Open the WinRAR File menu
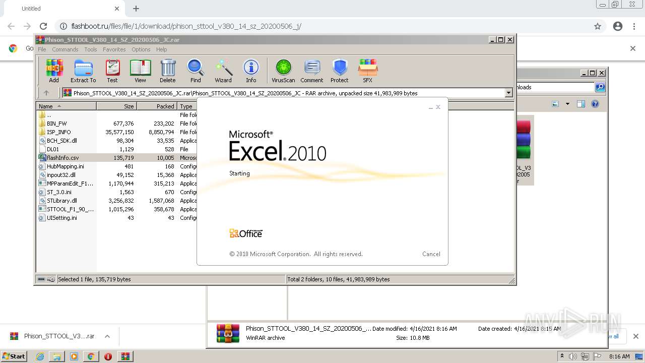This screenshot has width=645, height=363. click(x=42, y=49)
